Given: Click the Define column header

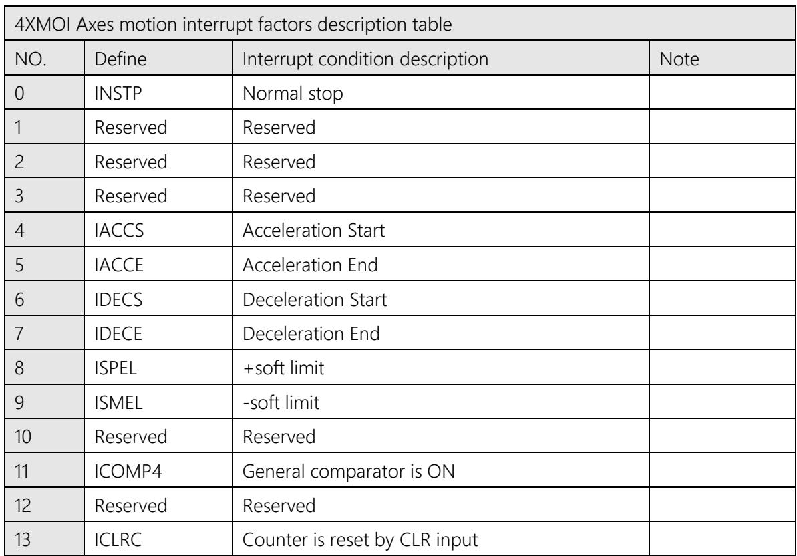Looking at the screenshot, I should [120, 59].
